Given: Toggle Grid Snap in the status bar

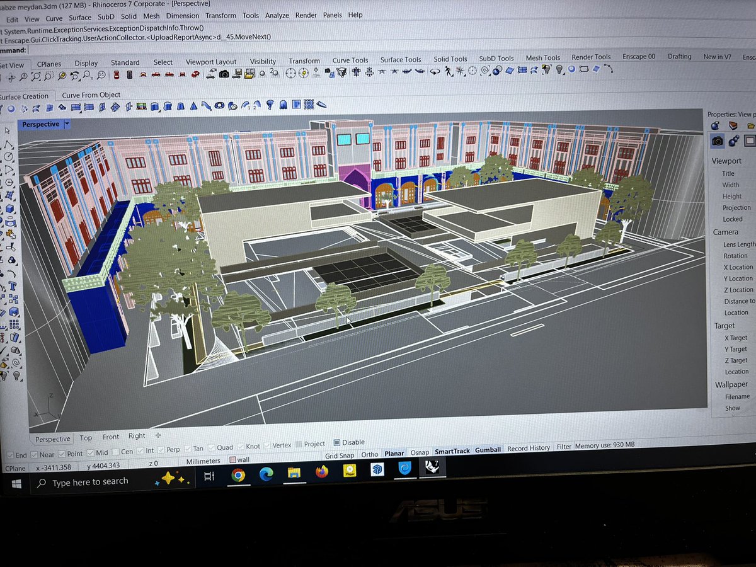Looking at the screenshot, I should coord(340,455).
